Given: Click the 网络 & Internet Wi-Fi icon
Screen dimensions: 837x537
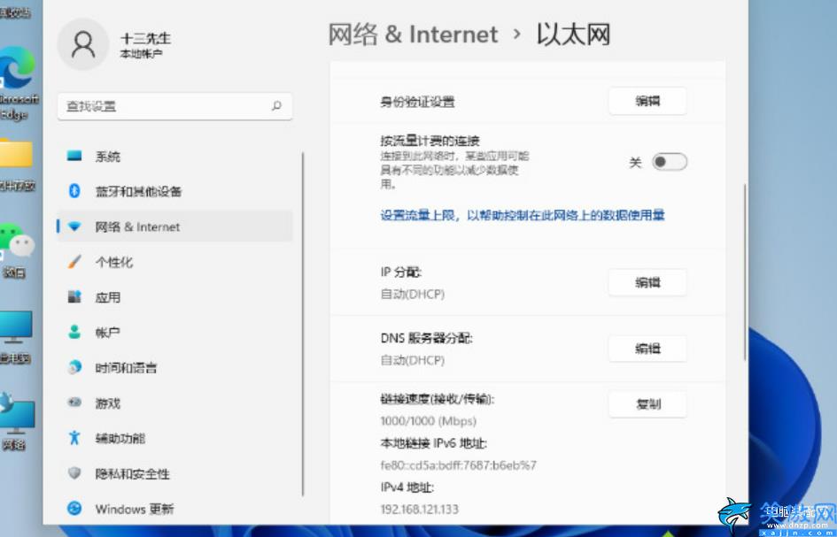Looking at the screenshot, I should (x=74, y=226).
